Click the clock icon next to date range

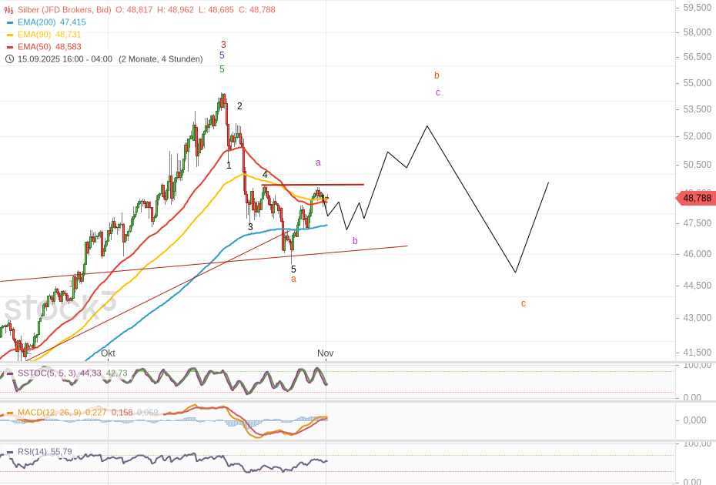tap(9, 59)
